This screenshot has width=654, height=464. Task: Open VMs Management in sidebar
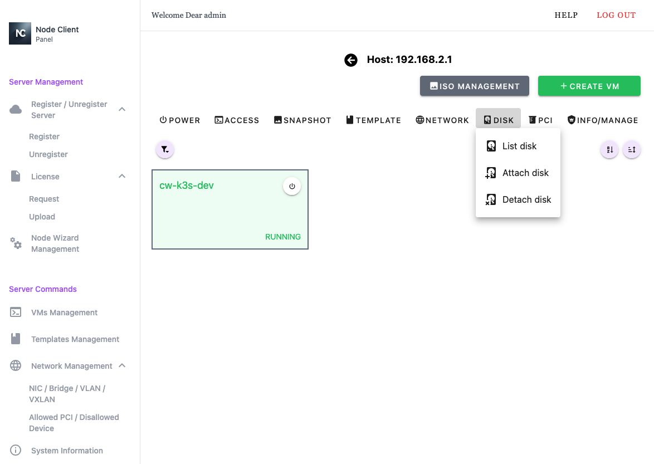tap(64, 312)
